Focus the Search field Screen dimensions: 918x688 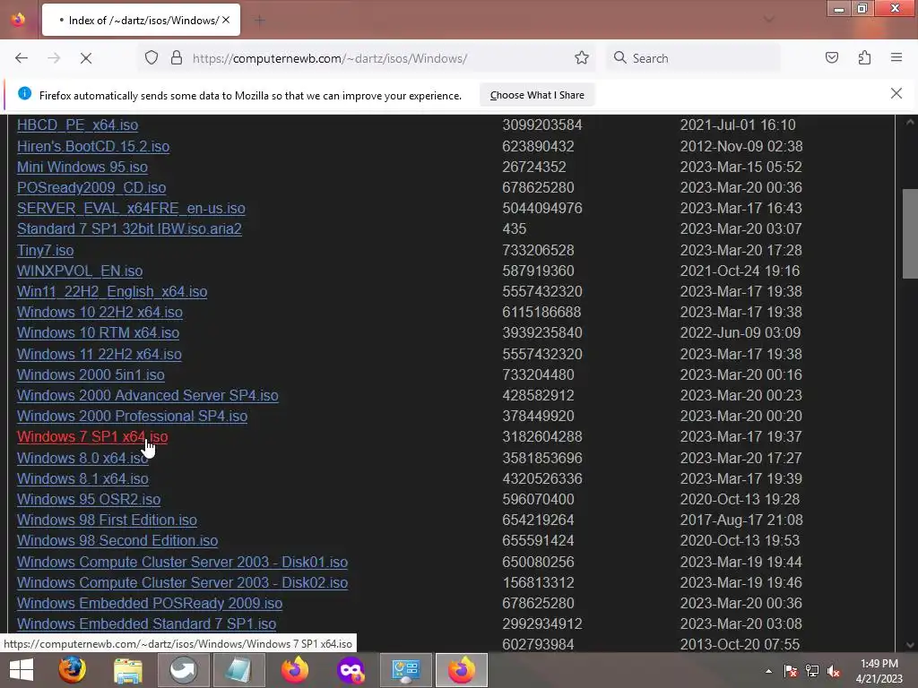(694, 58)
